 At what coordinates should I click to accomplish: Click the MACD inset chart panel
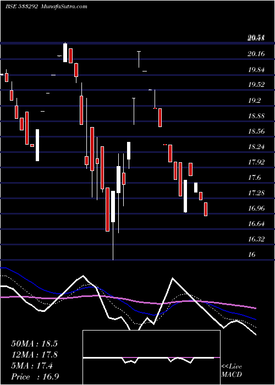click(x=151, y=358)
